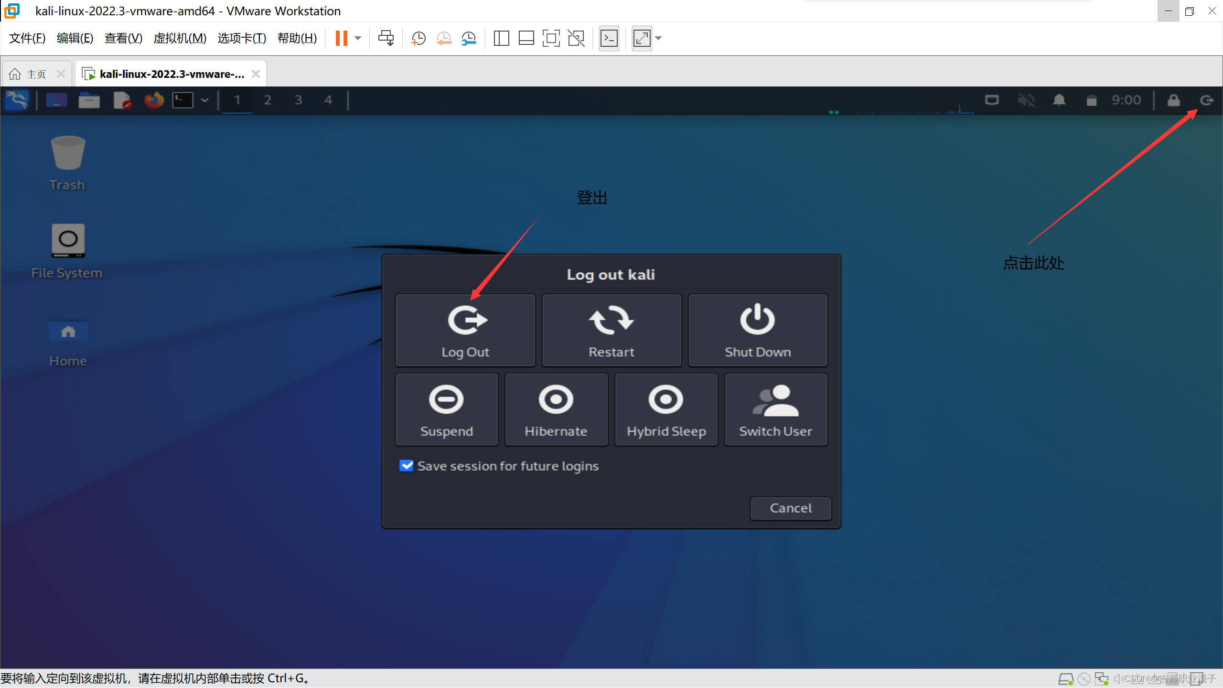Click enter full screen mode icon
Screen dimensions: 1223x688
[551, 38]
